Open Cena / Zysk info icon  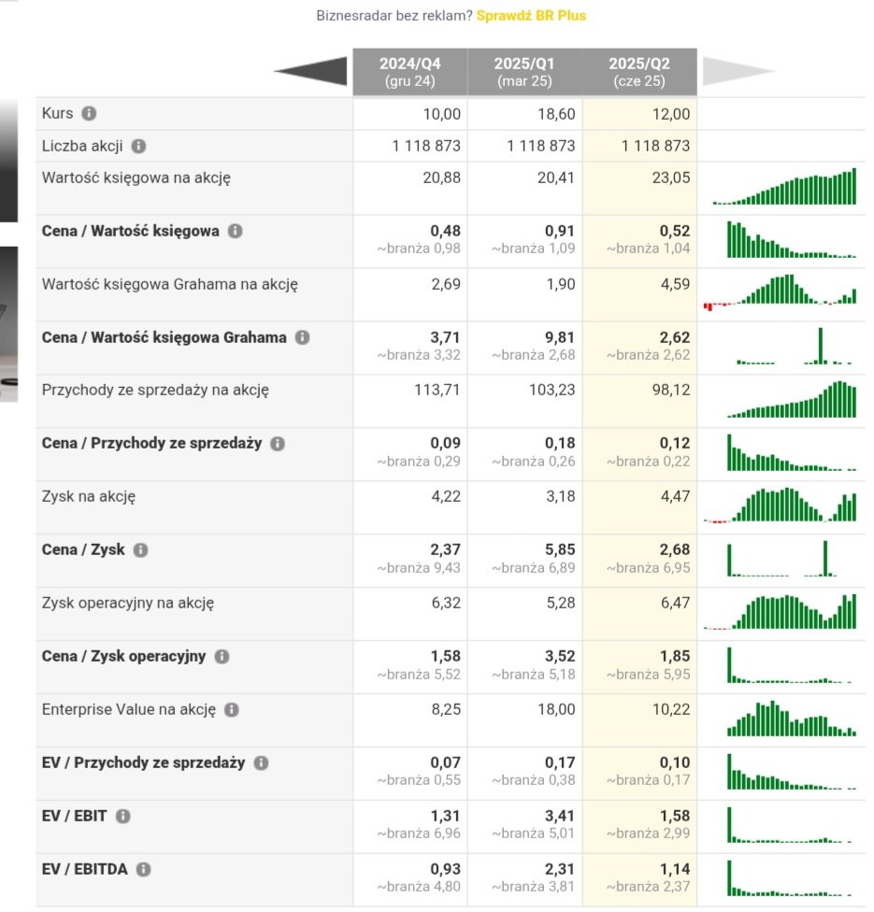(140, 550)
